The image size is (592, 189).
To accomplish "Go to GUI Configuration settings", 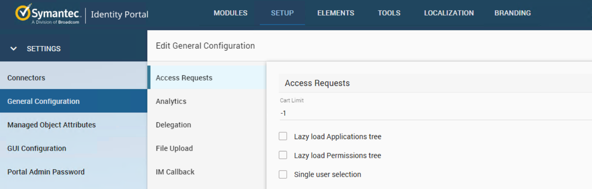I will pos(37,148).
